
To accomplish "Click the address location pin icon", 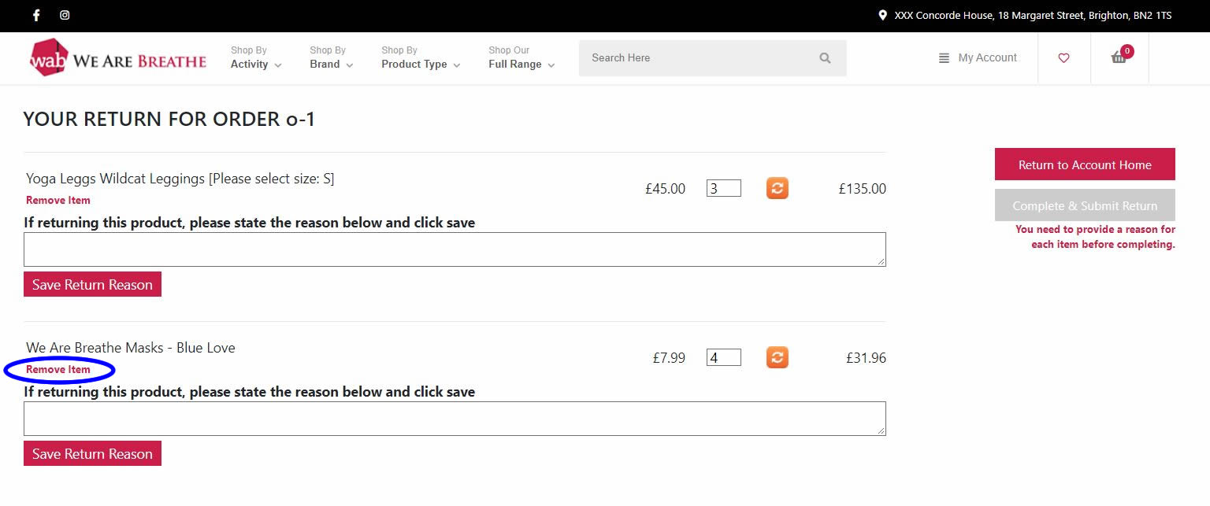I will (x=883, y=15).
